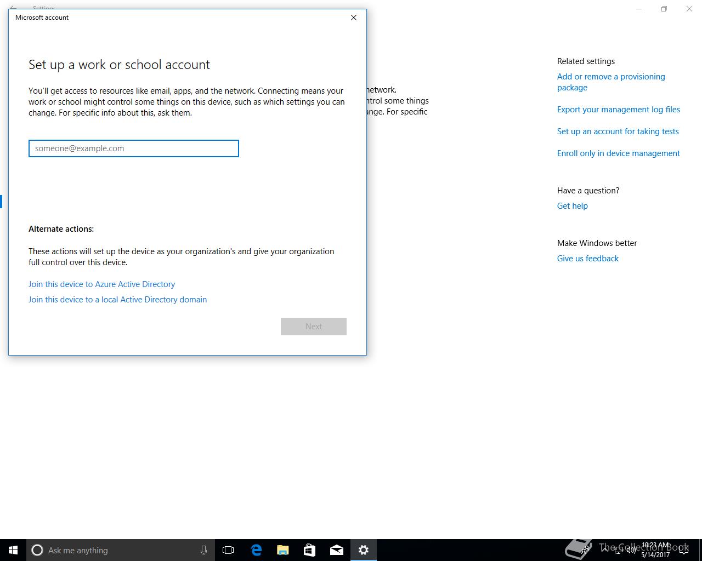Open the volume control tray icon

coord(631,550)
